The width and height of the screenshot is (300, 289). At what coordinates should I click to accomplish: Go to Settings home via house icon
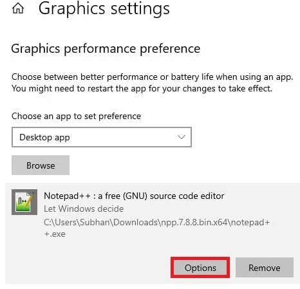coord(18,8)
